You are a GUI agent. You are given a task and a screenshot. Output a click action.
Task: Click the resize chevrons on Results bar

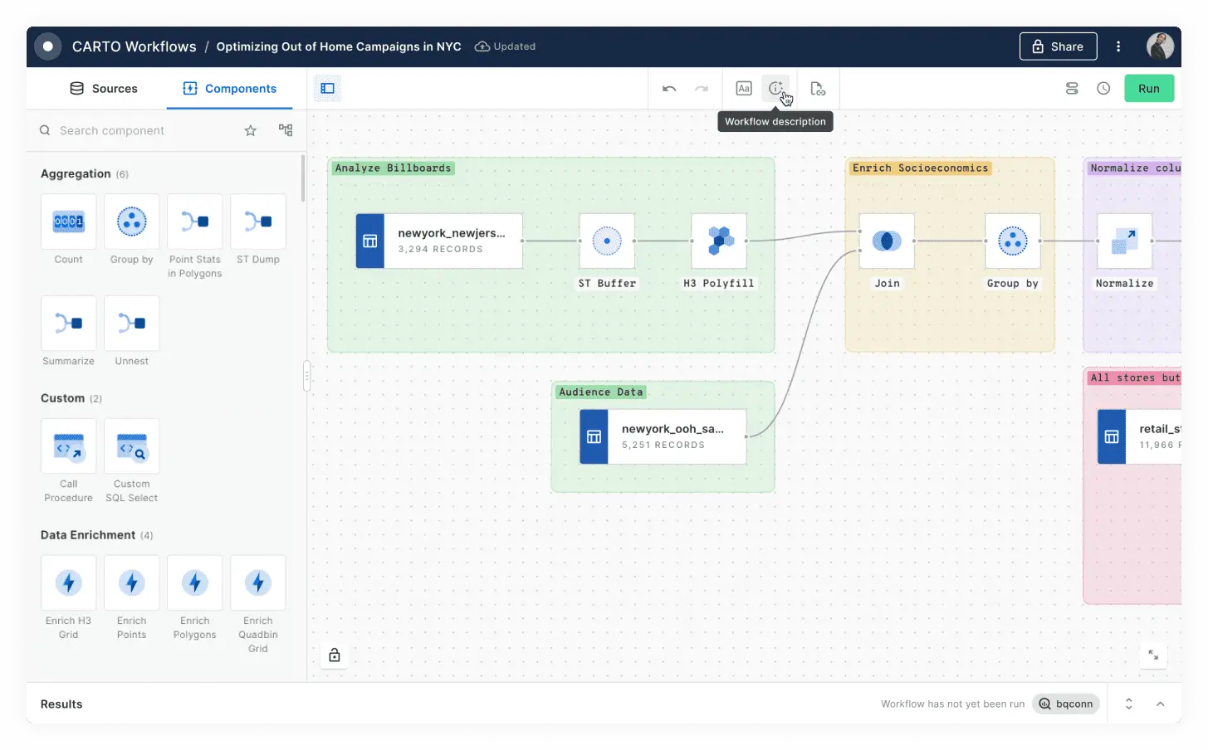[x=1129, y=704]
